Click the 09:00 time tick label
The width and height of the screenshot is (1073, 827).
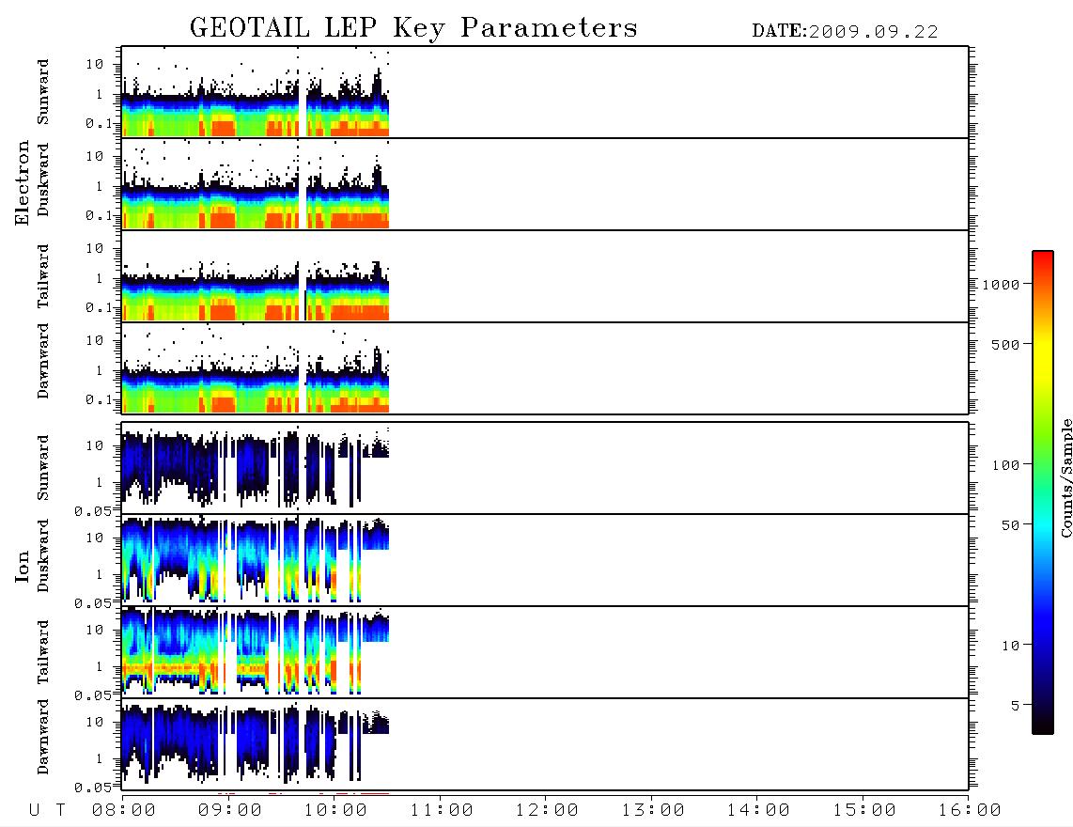pos(230,811)
